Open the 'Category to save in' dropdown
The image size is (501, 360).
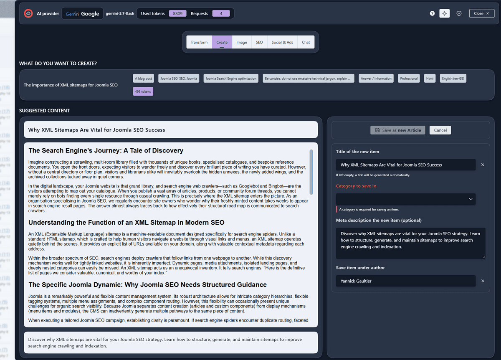[406, 199]
